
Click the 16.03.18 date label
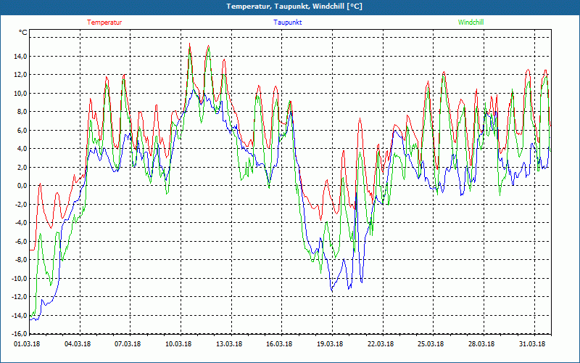pos(279,344)
